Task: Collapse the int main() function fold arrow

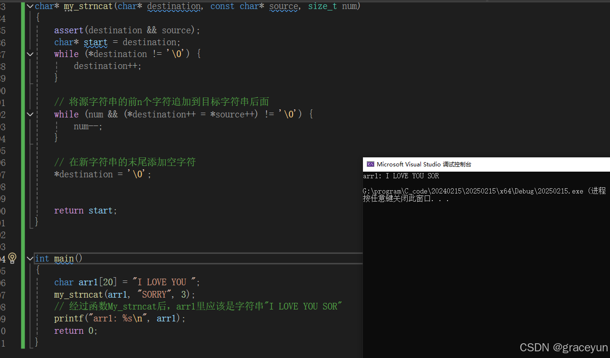Action: pyautogui.click(x=30, y=258)
